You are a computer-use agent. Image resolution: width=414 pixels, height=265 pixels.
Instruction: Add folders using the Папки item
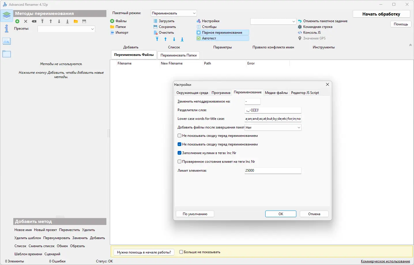pyautogui.click(x=118, y=27)
